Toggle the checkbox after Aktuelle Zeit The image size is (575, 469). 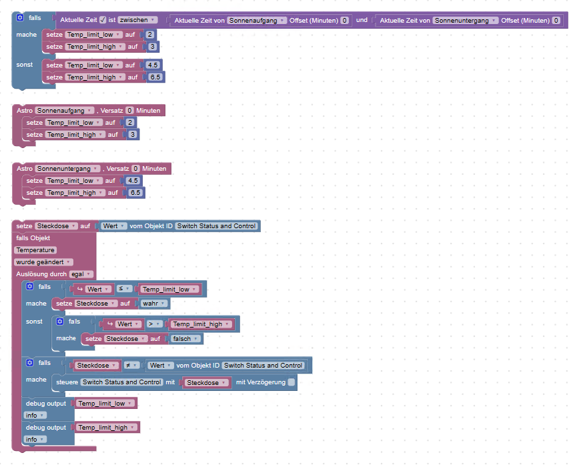tap(103, 20)
